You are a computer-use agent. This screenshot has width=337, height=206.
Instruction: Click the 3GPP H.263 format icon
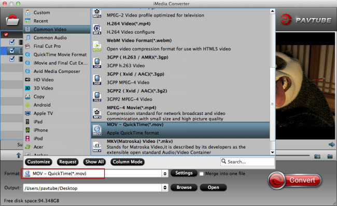tap(97, 63)
